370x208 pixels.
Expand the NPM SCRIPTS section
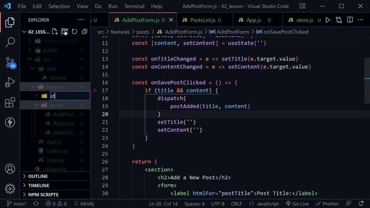(55, 195)
